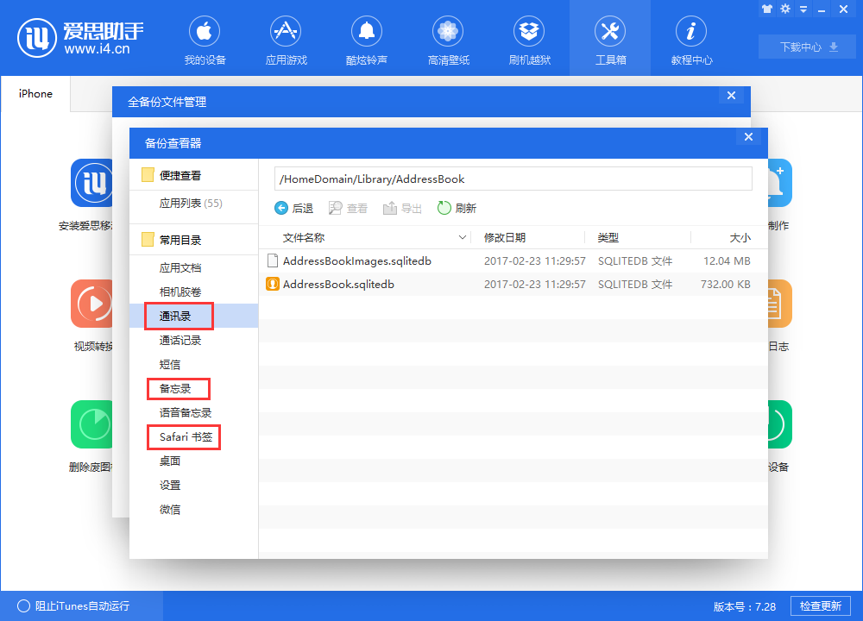Open the 教程中心 tutorial center

(690, 39)
